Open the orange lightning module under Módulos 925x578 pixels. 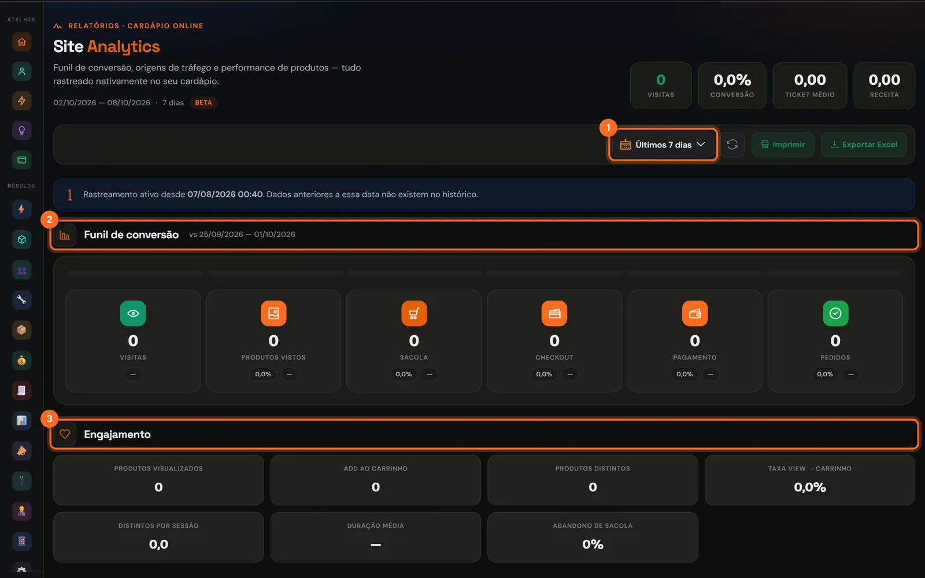tap(21, 209)
